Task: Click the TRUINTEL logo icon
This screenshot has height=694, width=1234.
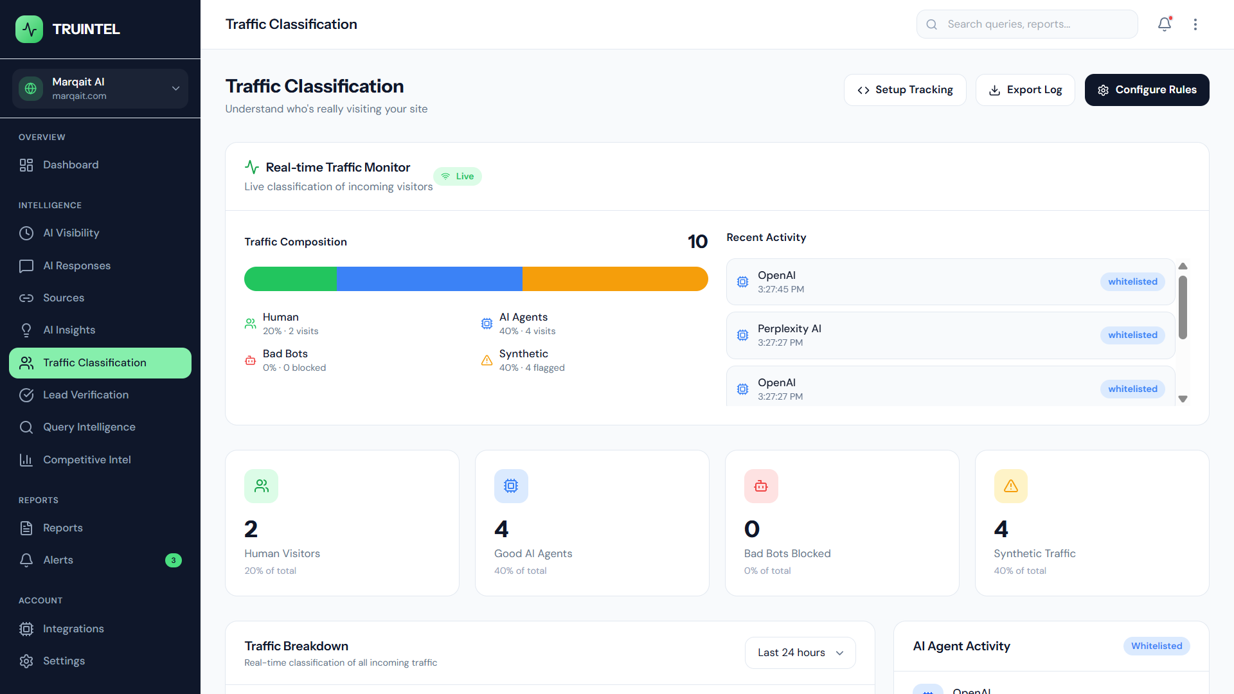Action: pos(29,29)
